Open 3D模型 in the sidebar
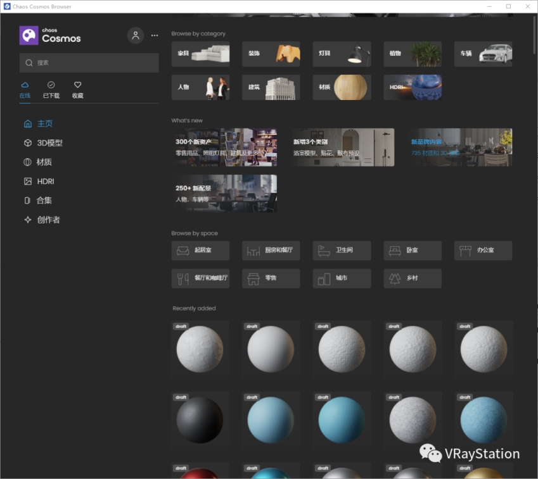 pyautogui.click(x=43, y=143)
